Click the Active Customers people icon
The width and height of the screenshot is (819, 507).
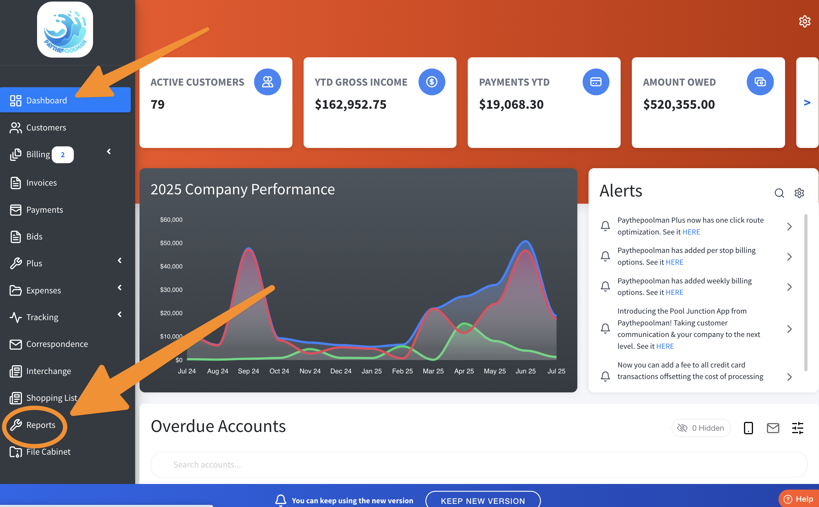pyautogui.click(x=267, y=82)
